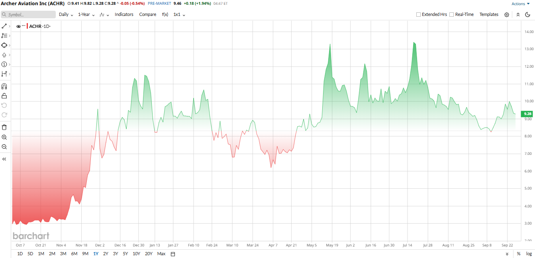Switch to dark mode moon icon
The image size is (535, 258).
coord(528,15)
